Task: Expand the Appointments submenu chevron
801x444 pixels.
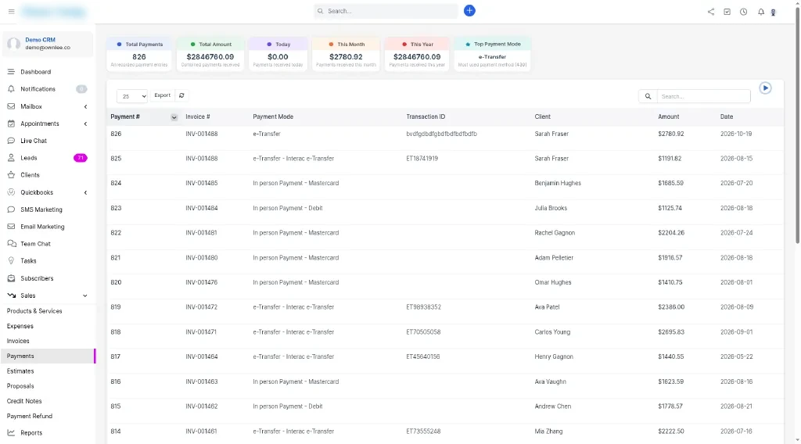Action: pyautogui.click(x=85, y=124)
